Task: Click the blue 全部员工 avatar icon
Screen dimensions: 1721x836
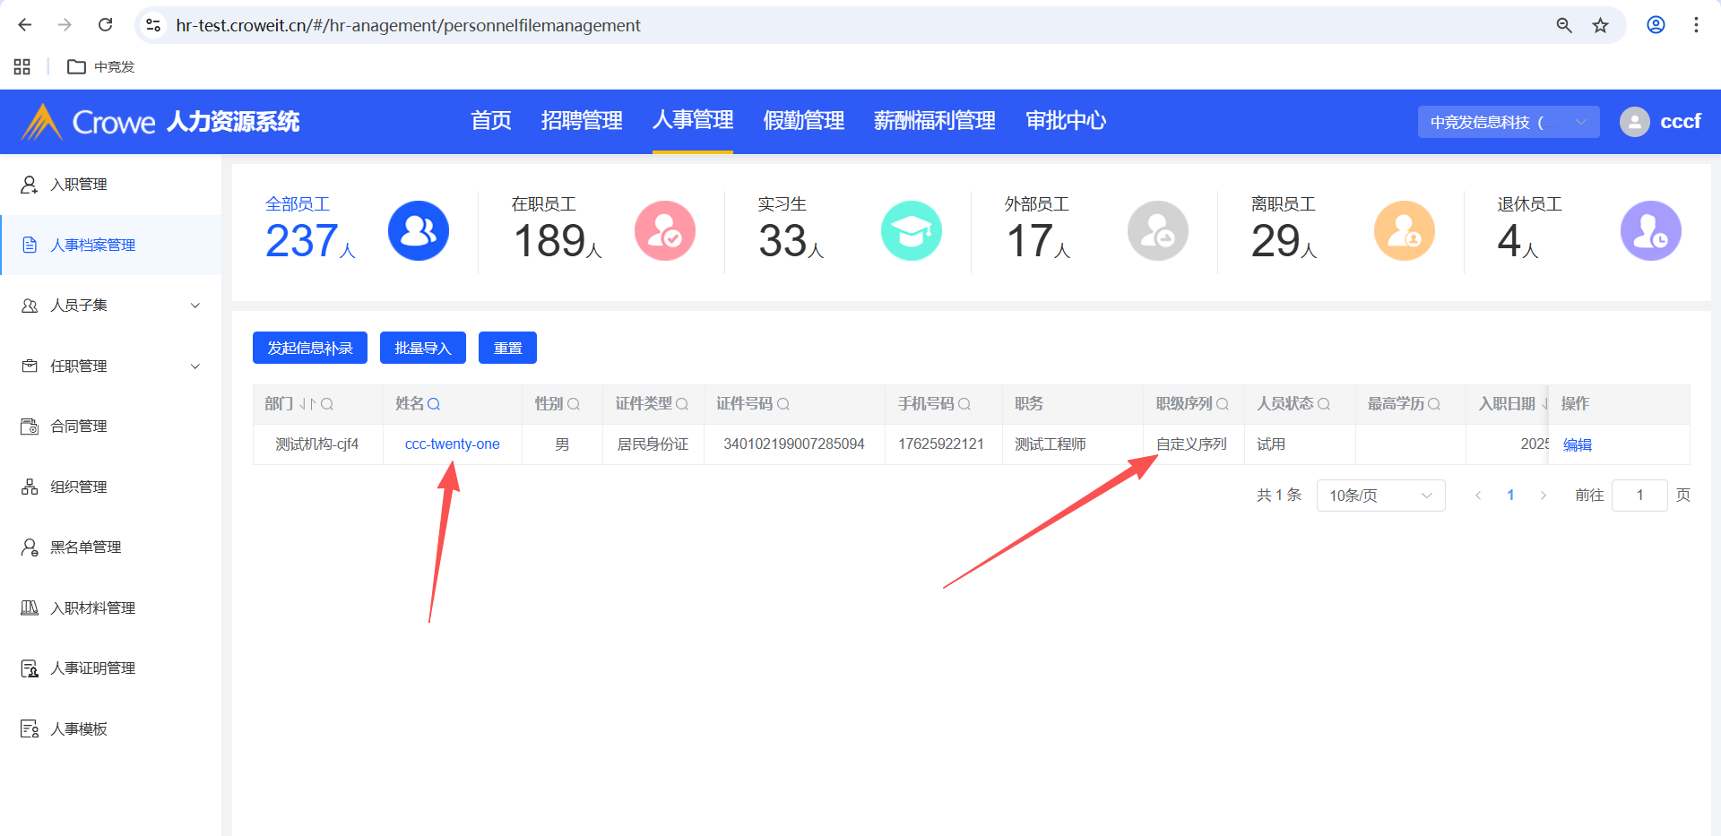Action: [418, 231]
